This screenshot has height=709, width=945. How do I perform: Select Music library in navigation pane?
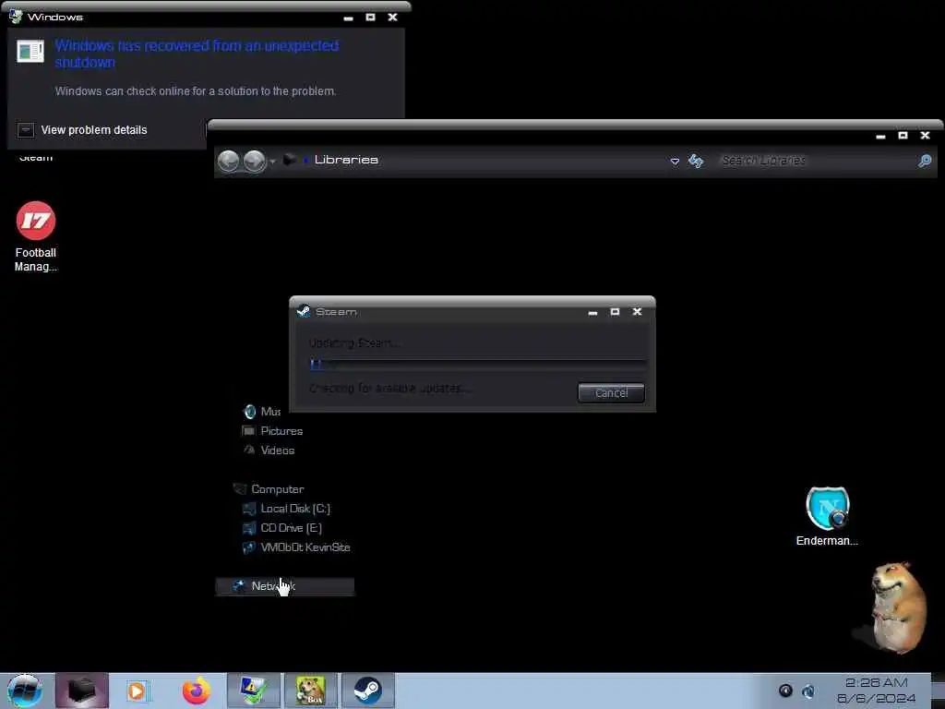262,412
